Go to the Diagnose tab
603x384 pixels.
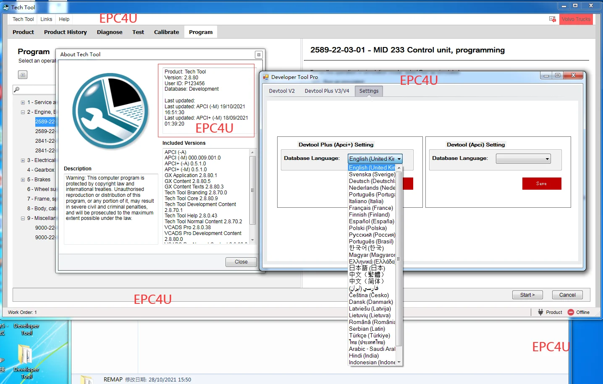click(110, 32)
